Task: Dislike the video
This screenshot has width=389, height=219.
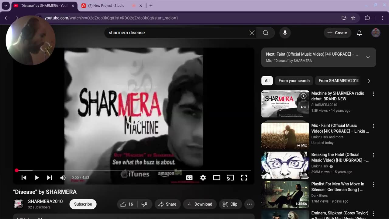Action: pyautogui.click(x=144, y=204)
